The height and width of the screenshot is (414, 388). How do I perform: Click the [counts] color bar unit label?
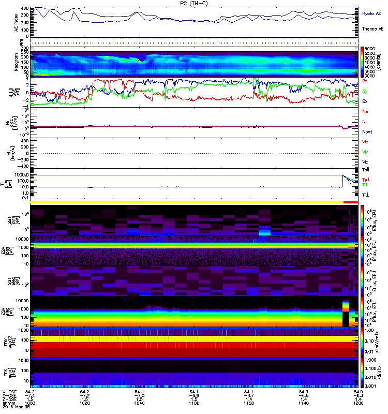tap(379, 62)
